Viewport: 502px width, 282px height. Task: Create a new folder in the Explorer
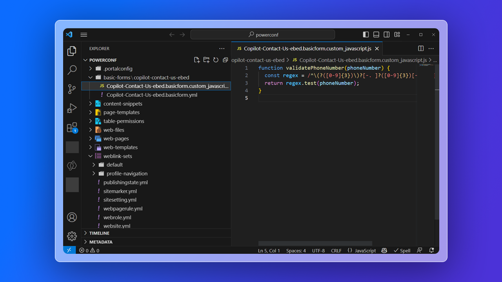tap(206, 60)
